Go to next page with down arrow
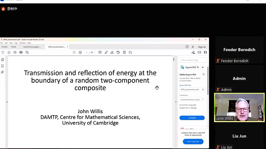Image resolution: width=266 pixels, height=149 pixels. tap(80, 52)
